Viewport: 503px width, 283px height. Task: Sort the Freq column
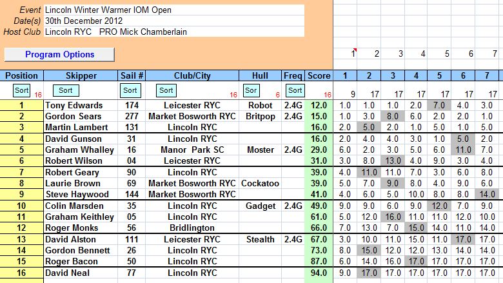coord(295,90)
